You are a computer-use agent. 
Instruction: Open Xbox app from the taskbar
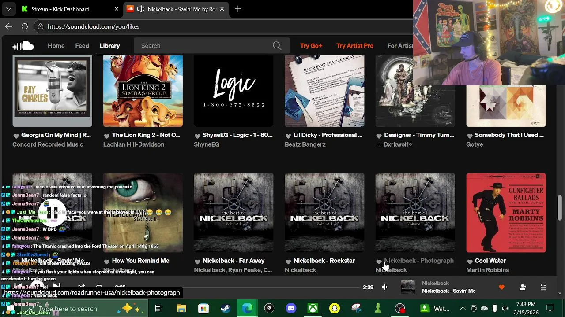pyautogui.click(x=313, y=308)
